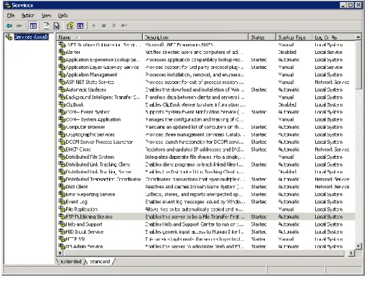This screenshot has width=369, height=281.
Task: Click the gear icon of HTTP SSL
Action: point(62,239)
